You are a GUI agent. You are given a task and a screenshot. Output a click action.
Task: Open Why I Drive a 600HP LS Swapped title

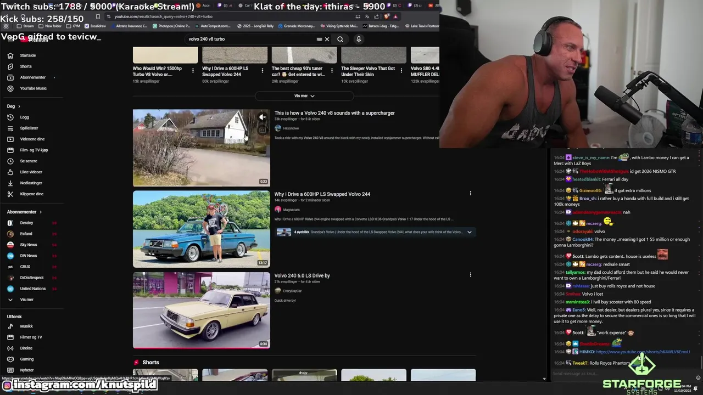(322, 194)
